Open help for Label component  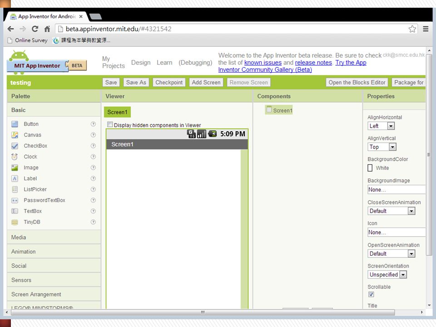point(93,178)
